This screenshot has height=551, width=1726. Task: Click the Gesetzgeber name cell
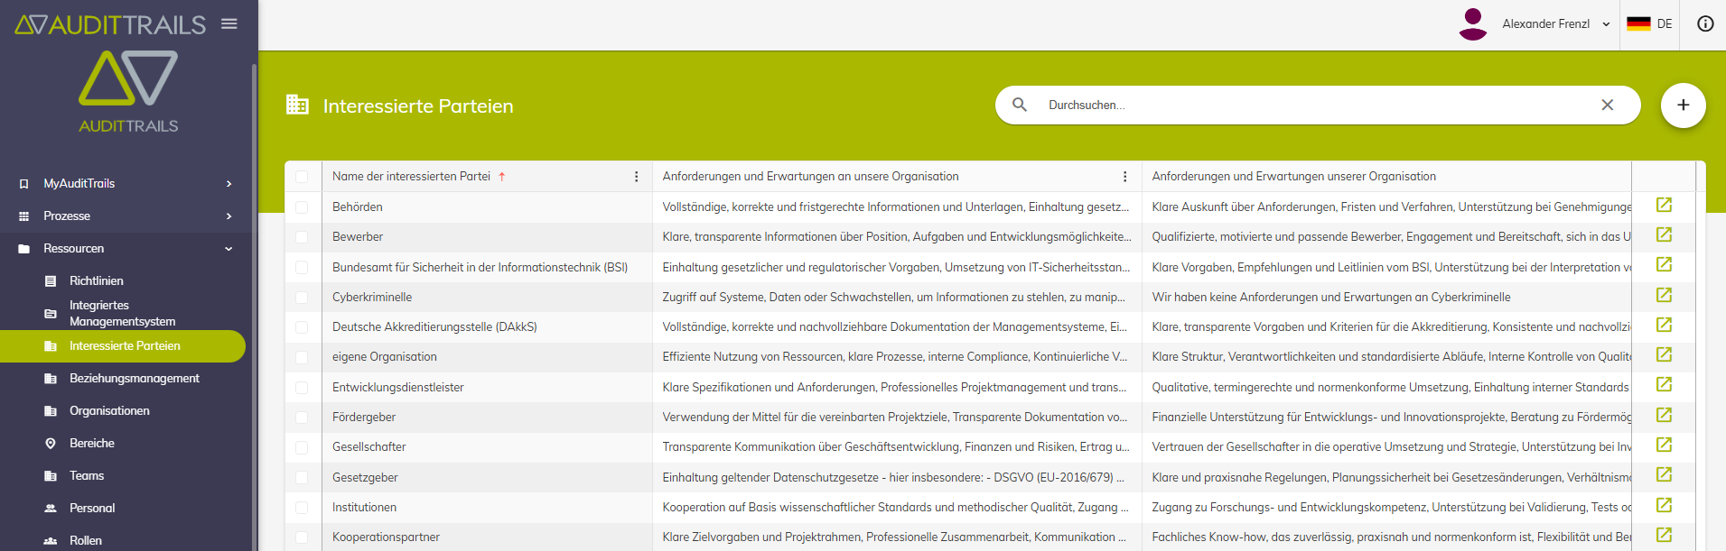487,477
